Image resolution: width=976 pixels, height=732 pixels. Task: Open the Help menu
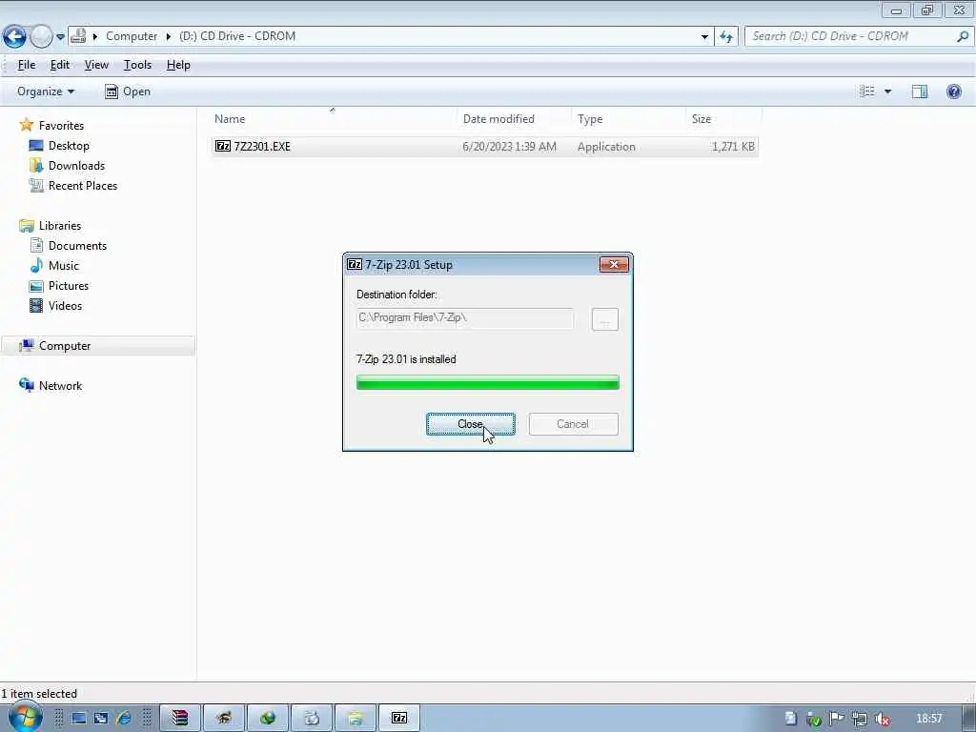pyautogui.click(x=178, y=65)
